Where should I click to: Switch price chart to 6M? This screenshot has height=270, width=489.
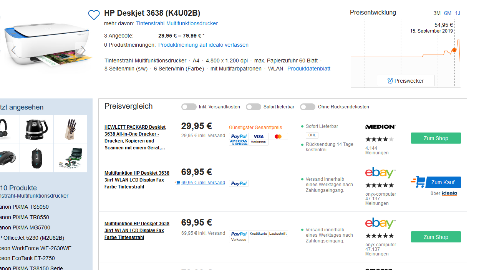coord(448,13)
